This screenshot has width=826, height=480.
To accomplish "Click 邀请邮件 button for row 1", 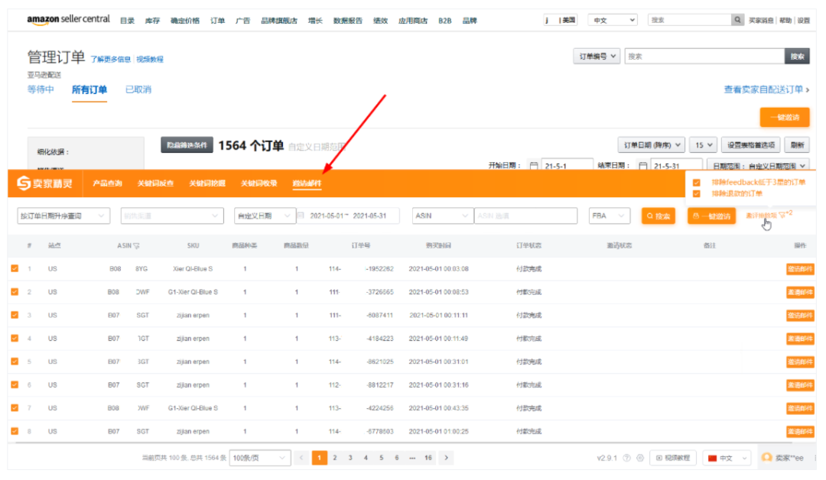I will click(x=800, y=269).
